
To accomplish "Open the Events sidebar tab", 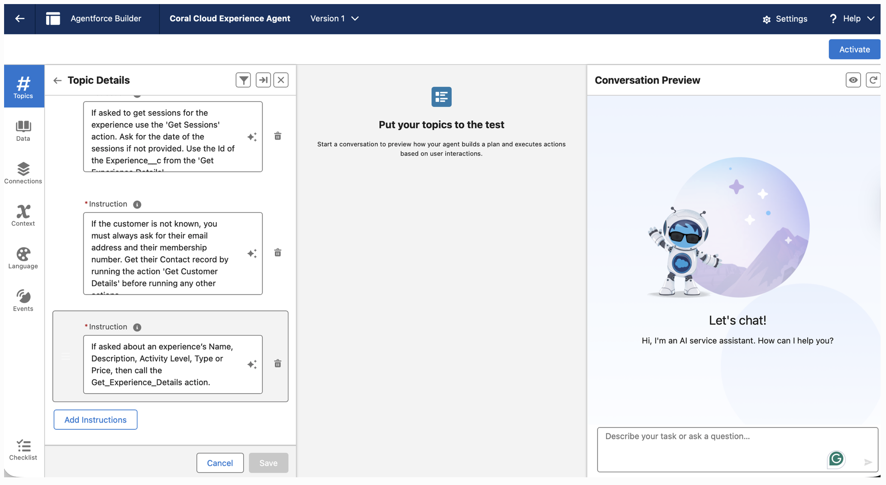I will [x=23, y=301].
